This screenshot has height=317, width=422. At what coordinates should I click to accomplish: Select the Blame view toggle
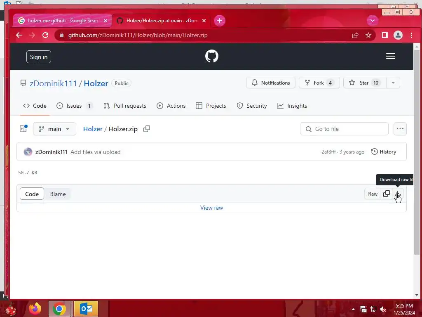coord(58,194)
